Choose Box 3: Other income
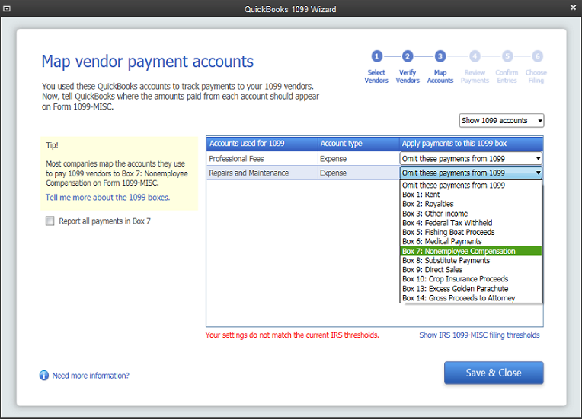Image resolution: width=582 pixels, height=419 pixels. click(x=471, y=214)
